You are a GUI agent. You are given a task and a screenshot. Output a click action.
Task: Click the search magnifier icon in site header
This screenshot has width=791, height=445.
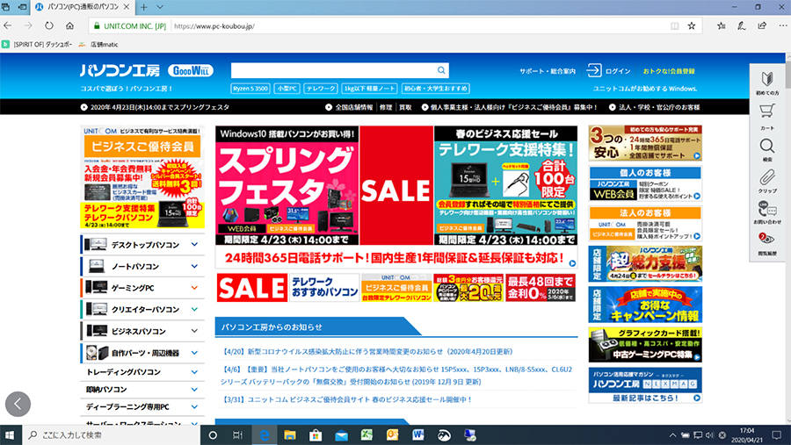pyautogui.click(x=441, y=70)
